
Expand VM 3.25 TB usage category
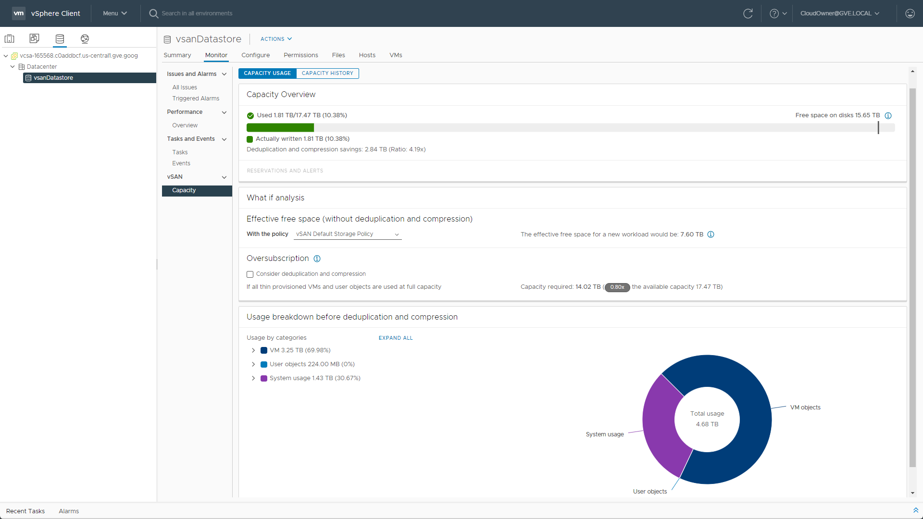[253, 350]
